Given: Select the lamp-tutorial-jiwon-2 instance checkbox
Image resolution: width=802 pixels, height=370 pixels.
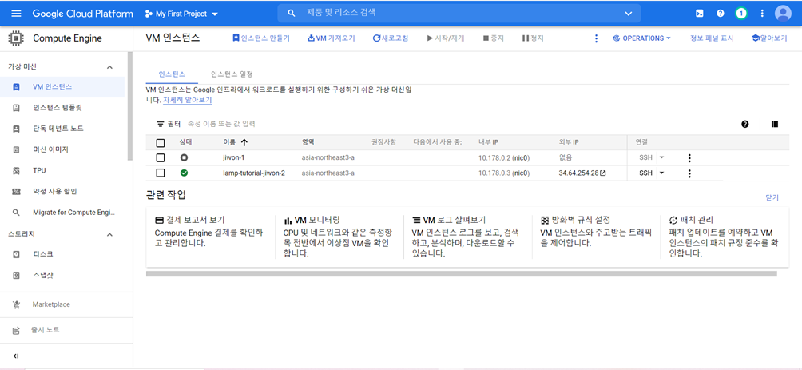Looking at the screenshot, I should (161, 173).
